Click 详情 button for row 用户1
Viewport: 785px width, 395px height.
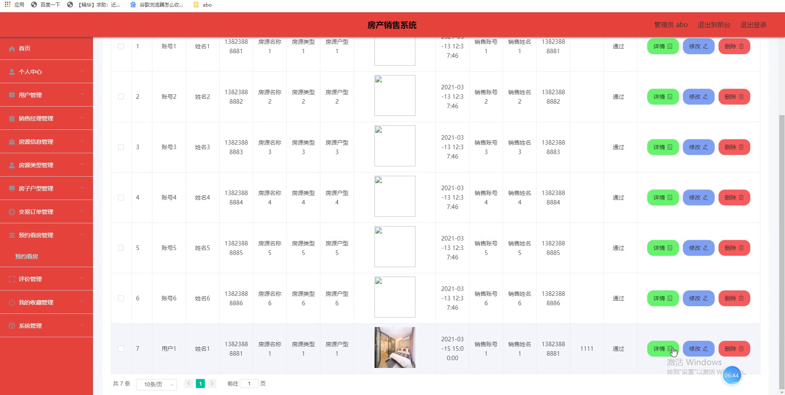pyautogui.click(x=663, y=349)
